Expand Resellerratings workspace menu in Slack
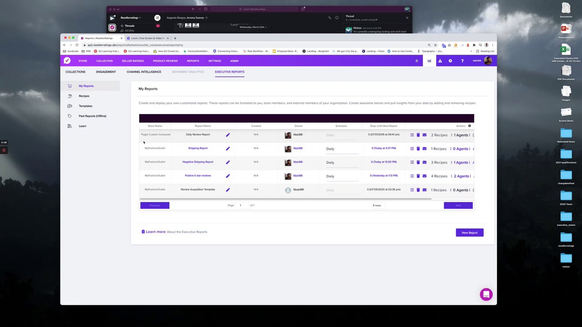 point(130,18)
